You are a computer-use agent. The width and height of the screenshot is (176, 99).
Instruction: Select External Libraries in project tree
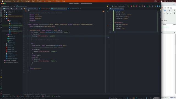tap(11, 61)
